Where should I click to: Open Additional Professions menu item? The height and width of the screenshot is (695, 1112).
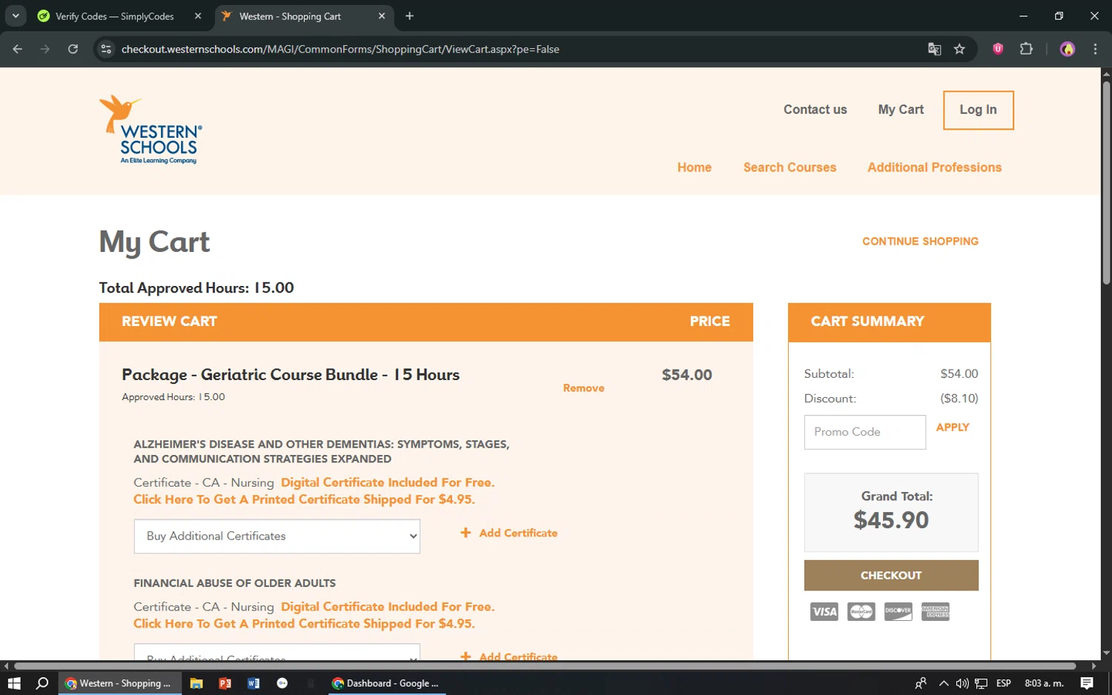coord(934,167)
